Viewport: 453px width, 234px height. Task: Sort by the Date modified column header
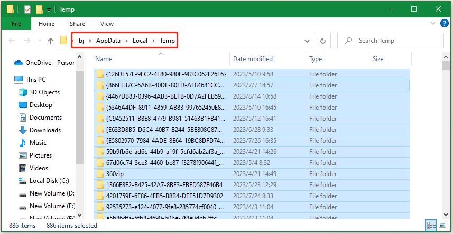pyautogui.click(x=253, y=59)
